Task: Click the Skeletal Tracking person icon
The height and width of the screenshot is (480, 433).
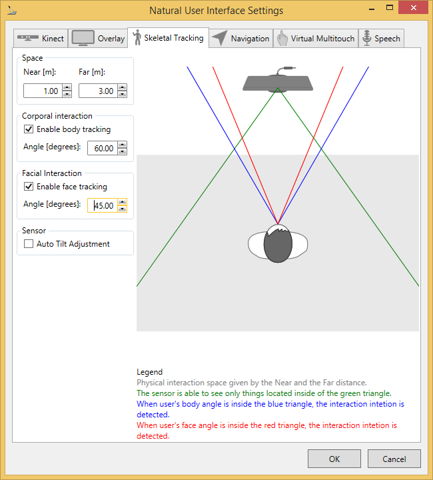Action: point(137,37)
